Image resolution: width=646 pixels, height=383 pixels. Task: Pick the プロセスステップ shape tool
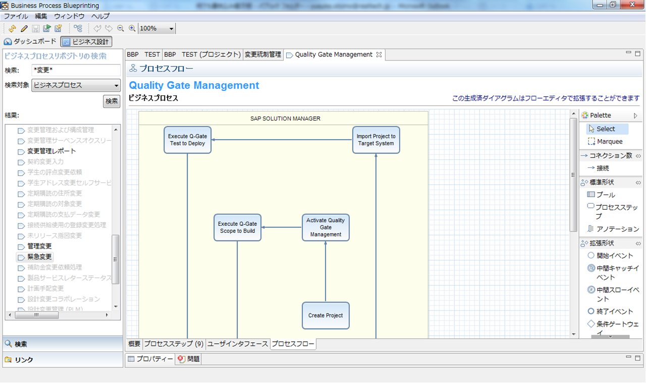pos(613,212)
